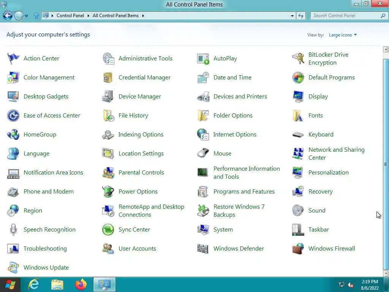Open Speech Recognition
Image resolution: width=389 pixels, height=292 pixels.
pyautogui.click(x=50, y=230)
